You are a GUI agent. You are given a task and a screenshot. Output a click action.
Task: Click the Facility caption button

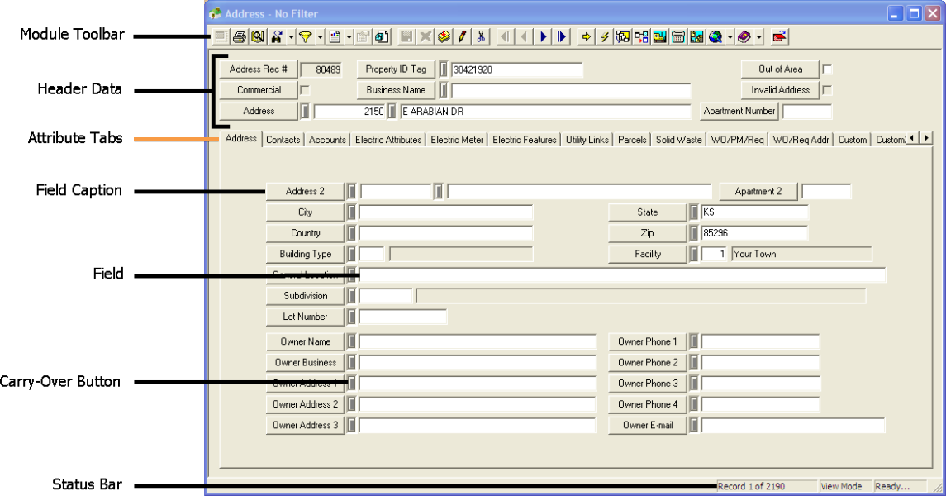click(x=648, y=254)
